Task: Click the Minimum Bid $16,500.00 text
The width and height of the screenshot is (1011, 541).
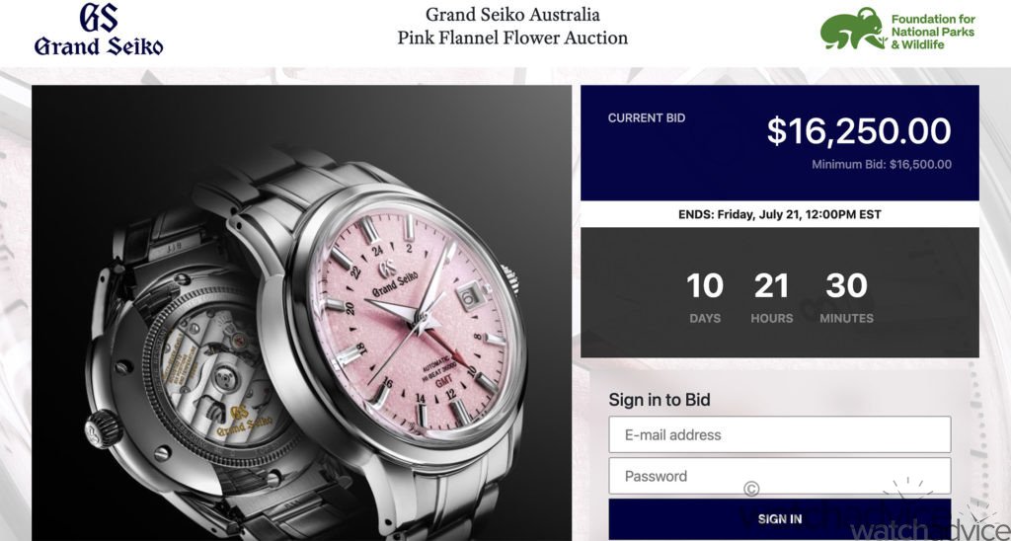Action: [x=882, y=165]
